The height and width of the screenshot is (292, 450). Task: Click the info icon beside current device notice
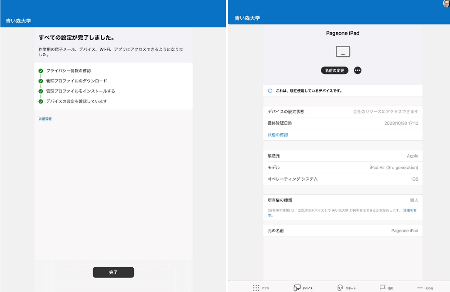270,91
